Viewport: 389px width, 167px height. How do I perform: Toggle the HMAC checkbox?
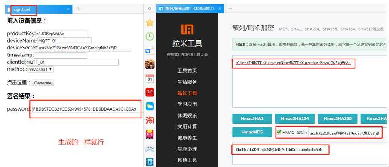click(x=279, y=133)
